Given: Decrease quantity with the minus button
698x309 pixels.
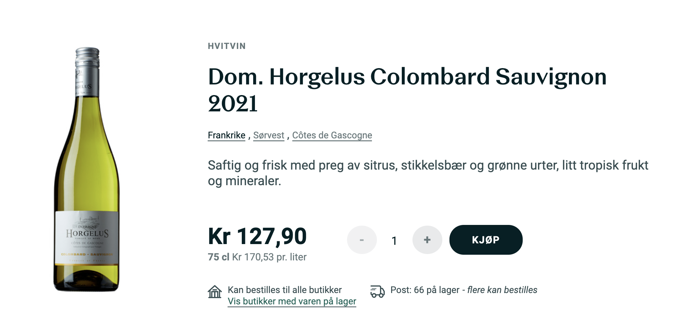Looking at the screenshot, I should (x=362, y=240).
